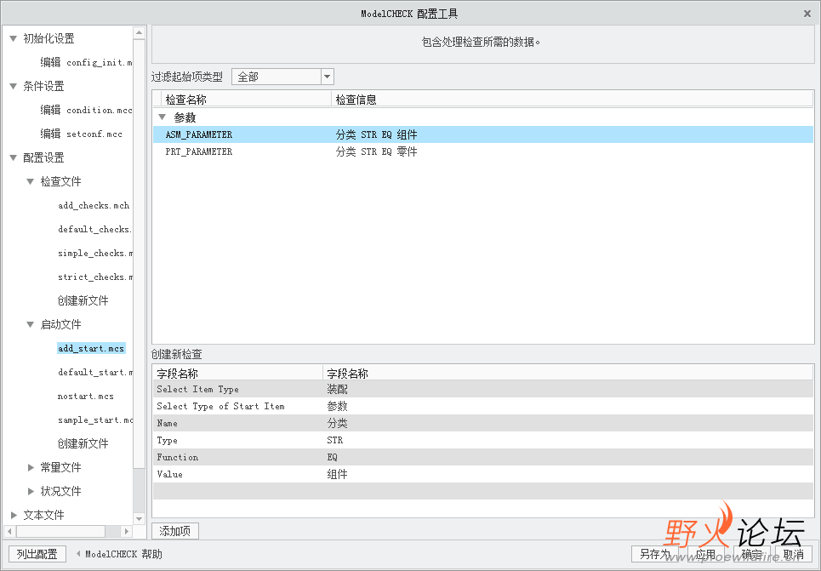The width and height of the screenshot is (821, 571).
Task: Click Select Type of Start Item value 参数
Action: pyautogui.click(x=337, y=407)
